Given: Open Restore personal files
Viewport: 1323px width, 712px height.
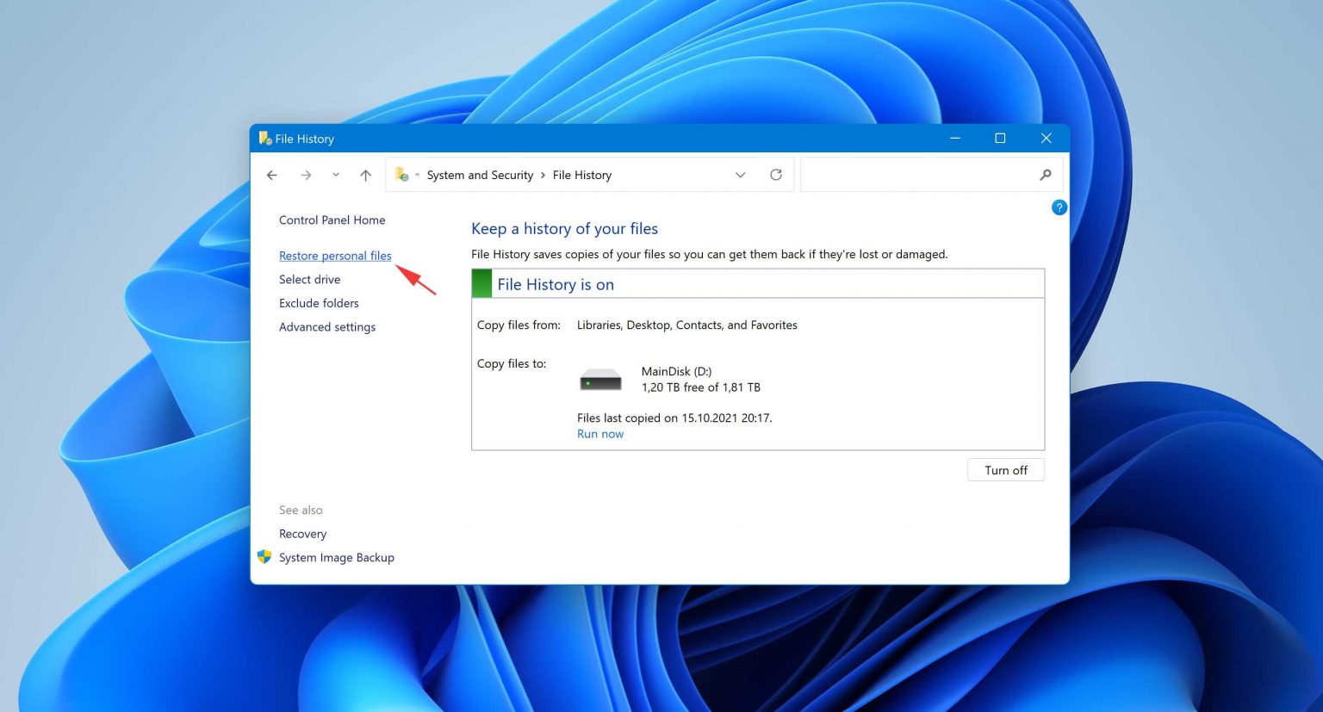Looking at the screenshot, I should pyautogui.click(x=335, y=256).
